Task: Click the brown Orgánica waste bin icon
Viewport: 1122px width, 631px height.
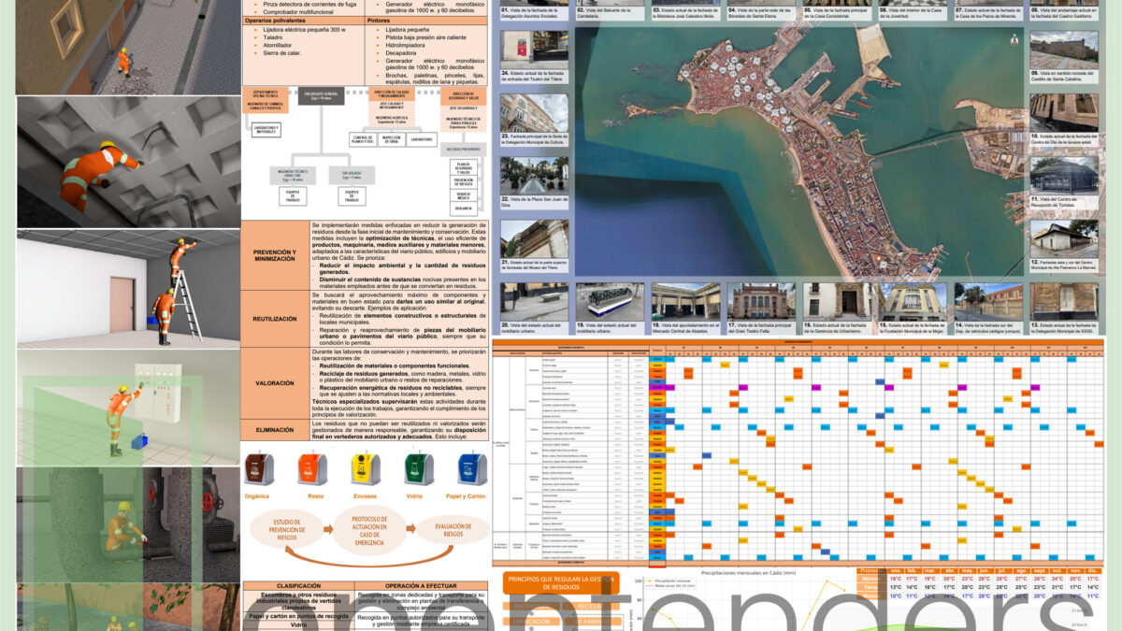Action: [x=258, y=469]
